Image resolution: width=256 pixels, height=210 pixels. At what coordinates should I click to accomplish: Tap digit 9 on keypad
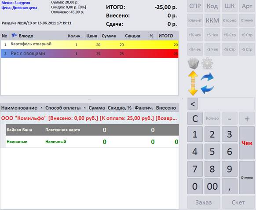[x=230, y=169]
